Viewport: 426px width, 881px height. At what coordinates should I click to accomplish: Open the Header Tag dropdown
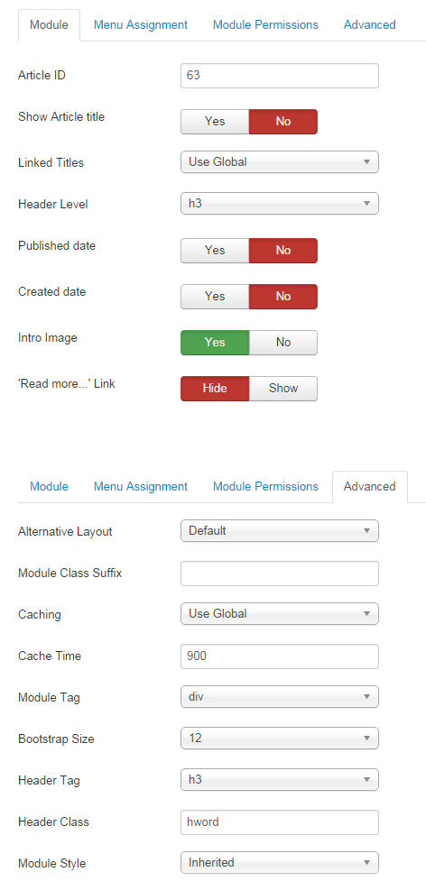click(x=279, y=780)
